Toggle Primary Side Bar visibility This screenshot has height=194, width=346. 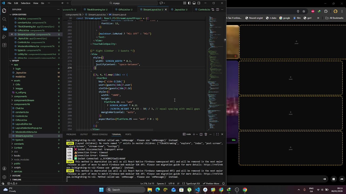pyautogui.click(x=189, y=3)
